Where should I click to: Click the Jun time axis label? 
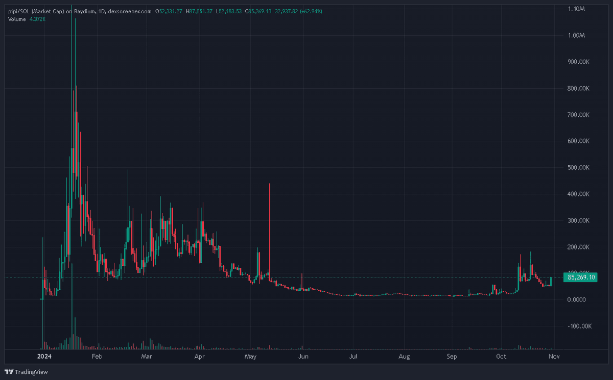tap(303, 357)
